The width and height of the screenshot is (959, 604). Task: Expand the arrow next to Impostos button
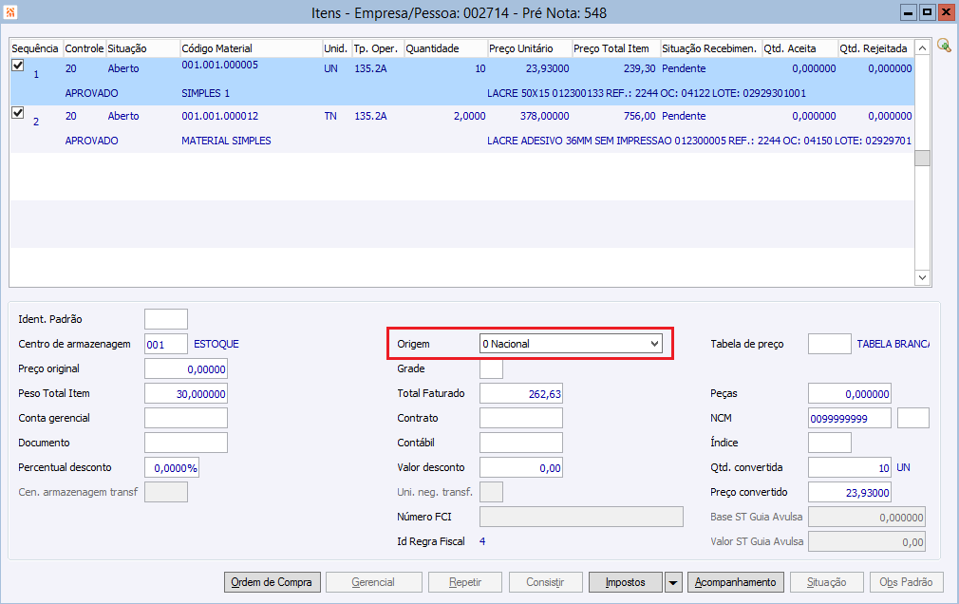click(672, 582)
